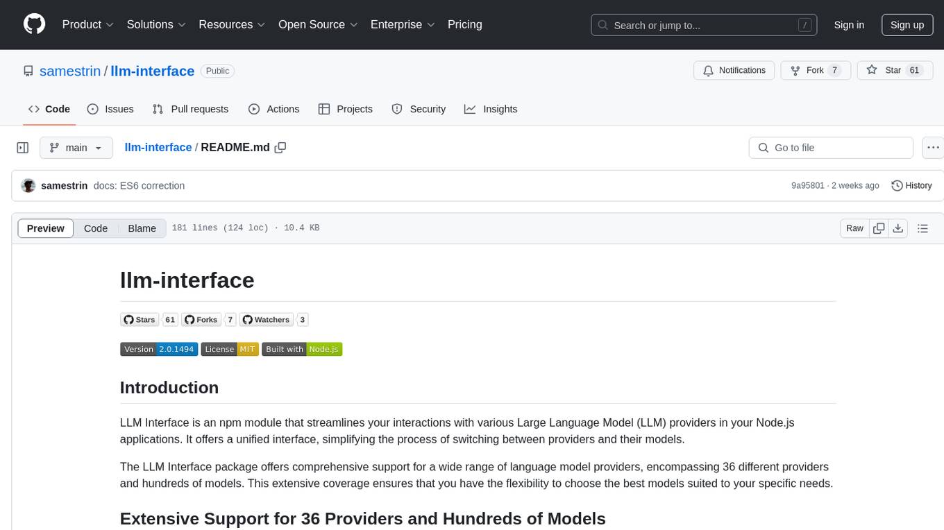Open the samestrin owner profile link
This screenshot has width=944, height=530.
click(x=70, y=71)
